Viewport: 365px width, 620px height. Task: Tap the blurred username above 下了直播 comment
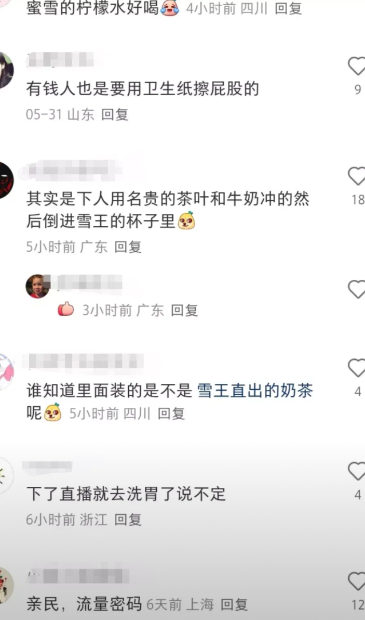pos(47,466)
